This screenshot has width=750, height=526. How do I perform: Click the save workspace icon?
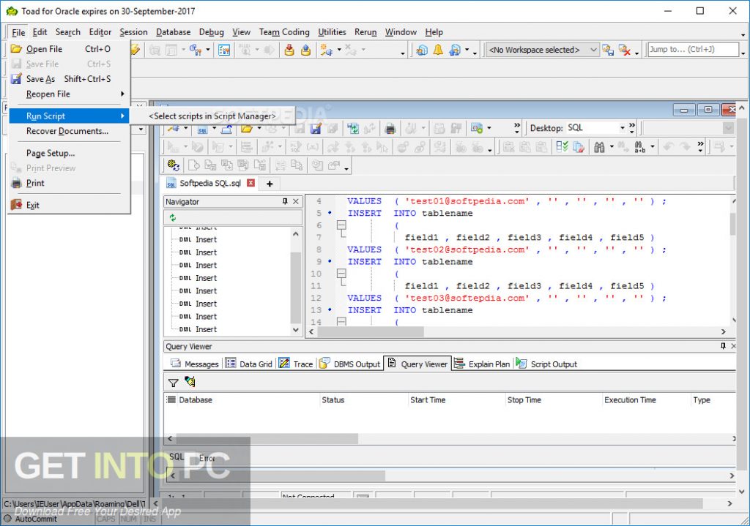(x=608, y=50)
